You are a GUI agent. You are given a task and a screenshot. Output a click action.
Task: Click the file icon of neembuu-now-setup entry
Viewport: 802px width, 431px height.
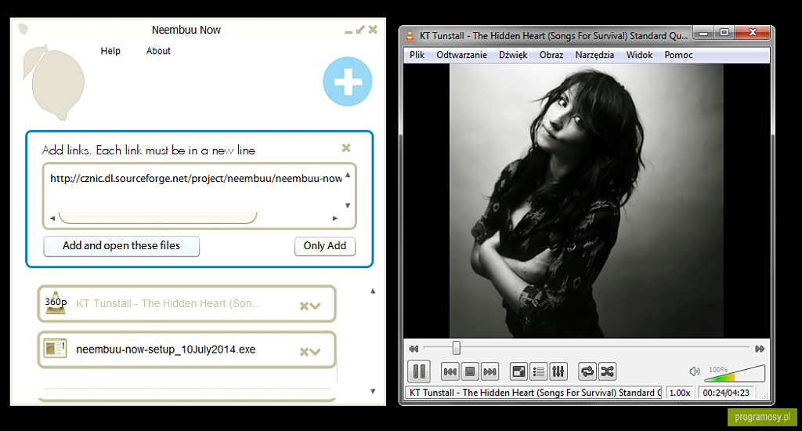click(x=56, y=349)
